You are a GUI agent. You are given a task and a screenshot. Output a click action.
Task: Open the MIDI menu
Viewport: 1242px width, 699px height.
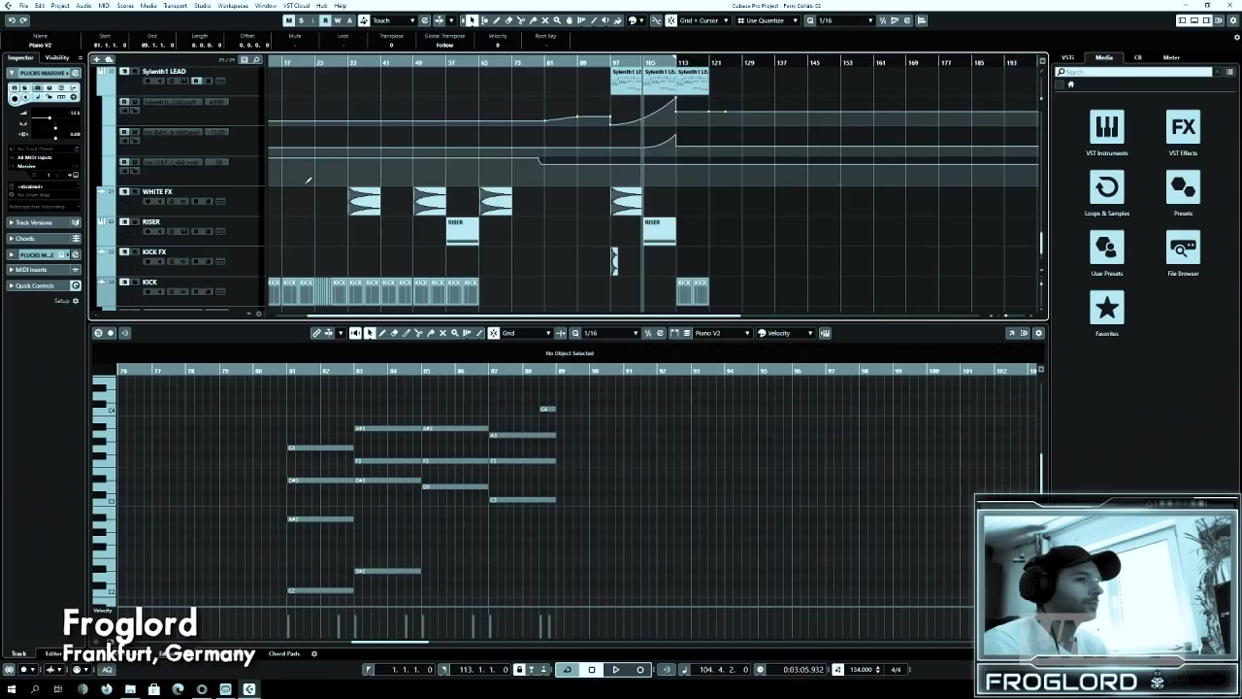coord(104,6)
